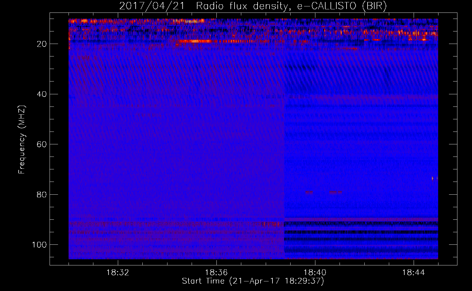This screenshot has height=291, width=472.
Task: Click the 18:32 time tick label
Action: [118, 273]
